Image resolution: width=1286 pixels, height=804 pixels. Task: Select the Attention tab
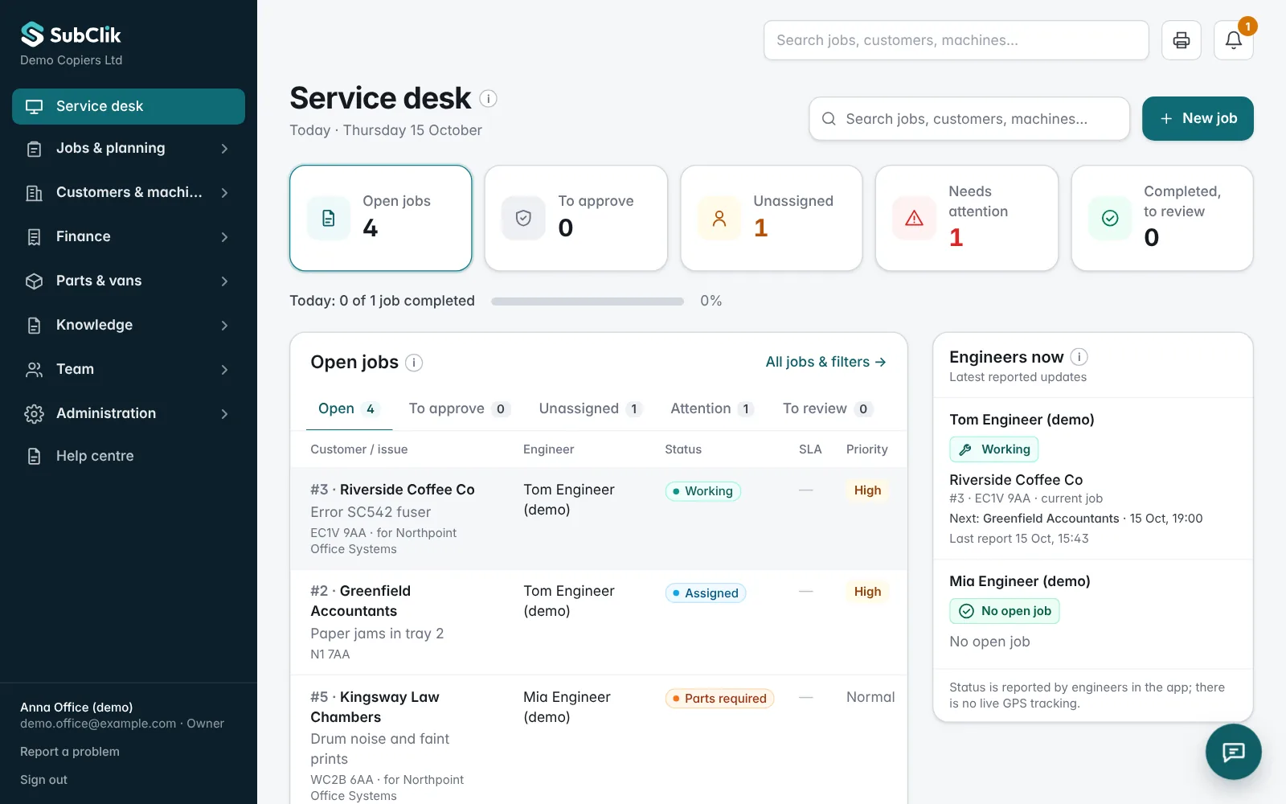click(x=711, y=408)
